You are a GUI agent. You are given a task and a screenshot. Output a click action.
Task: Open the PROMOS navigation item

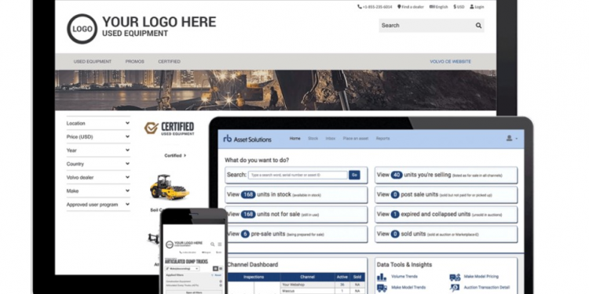coord(134,61)
